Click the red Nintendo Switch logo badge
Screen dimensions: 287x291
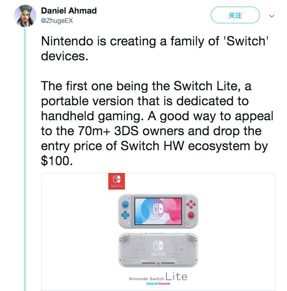point(116,182)
